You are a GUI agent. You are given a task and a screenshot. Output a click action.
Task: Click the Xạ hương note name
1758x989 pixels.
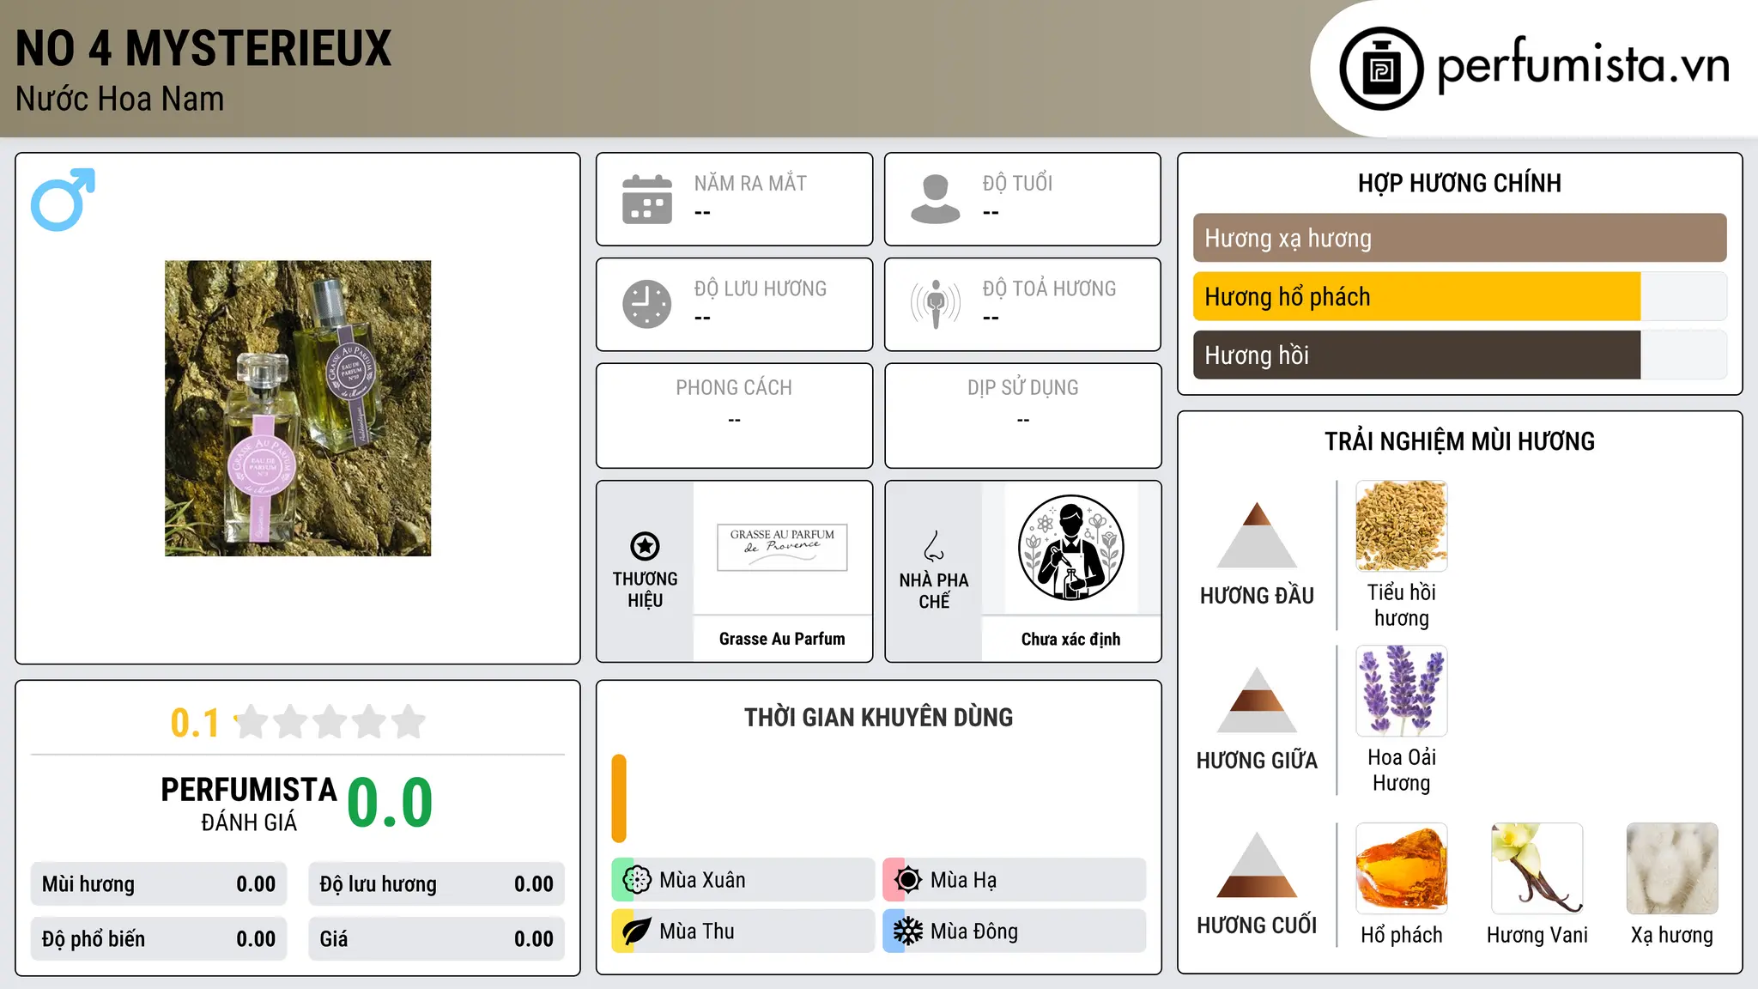(x=1672, y=935)
